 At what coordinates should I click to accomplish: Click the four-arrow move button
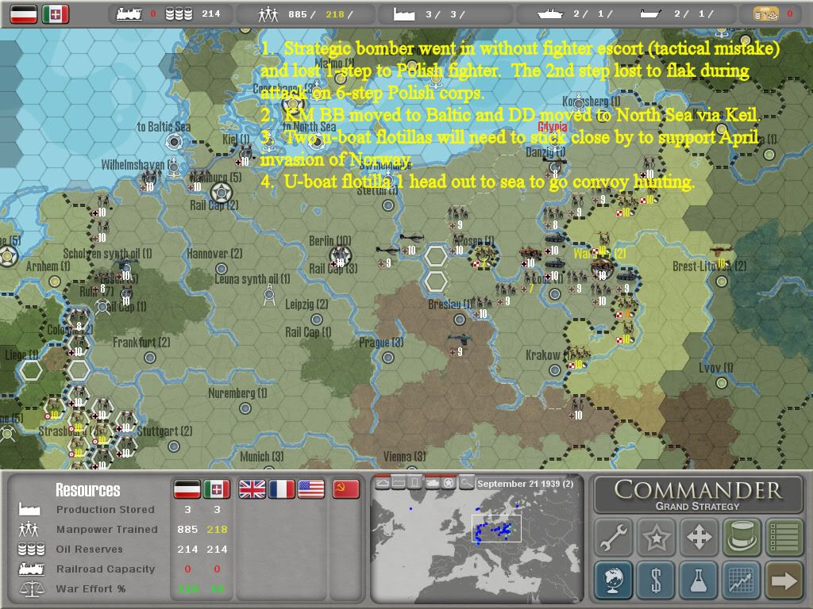tap(699, 538)
